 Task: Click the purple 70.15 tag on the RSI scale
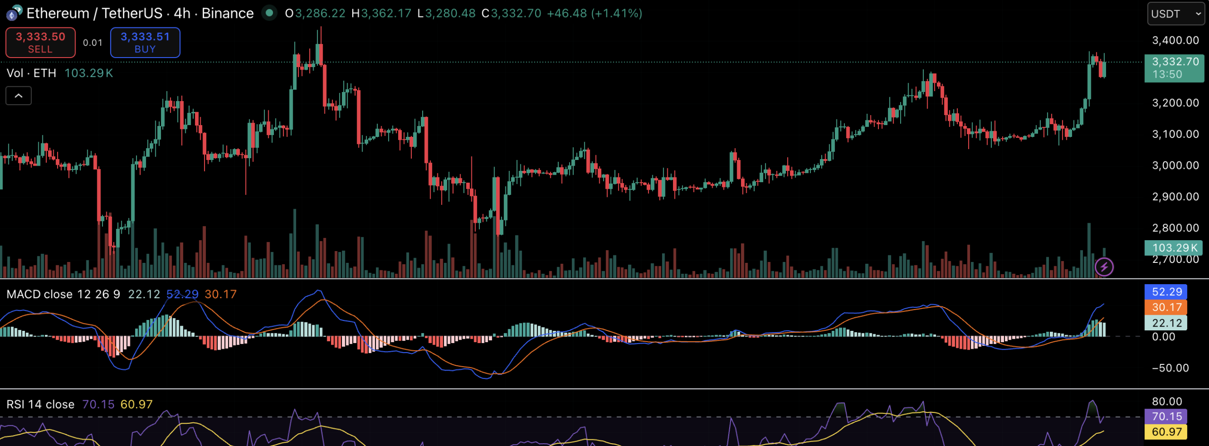[x=1166, y=416]
